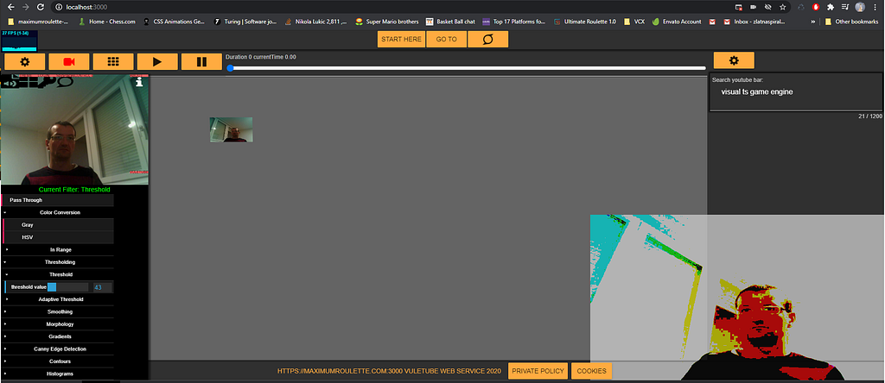
Task: Collapse the Thresholding group
Action: pyautogui.click(x=58, y=262)
